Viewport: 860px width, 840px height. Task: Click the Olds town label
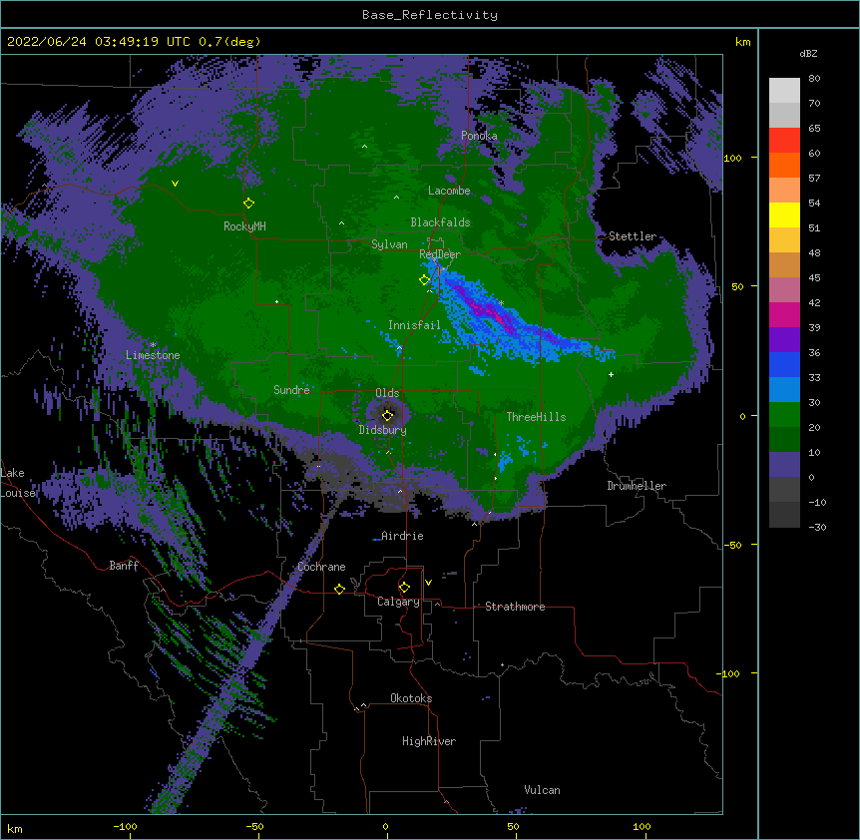coord(387,393)
